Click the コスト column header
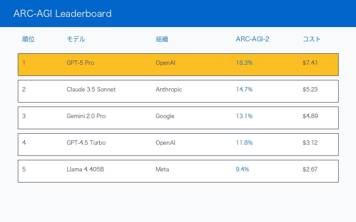The image size is (356, 222). (311, 39)
